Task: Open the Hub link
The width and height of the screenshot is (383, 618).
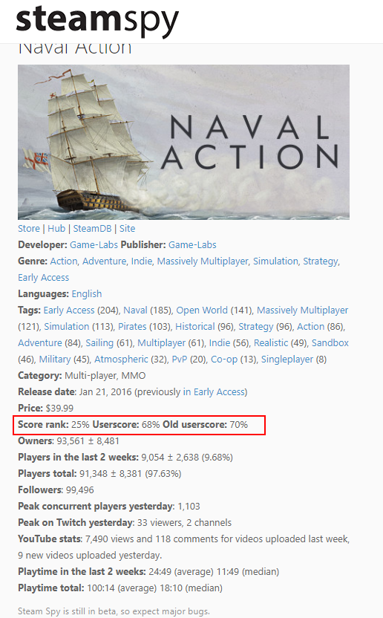Action: pos(56,229)
